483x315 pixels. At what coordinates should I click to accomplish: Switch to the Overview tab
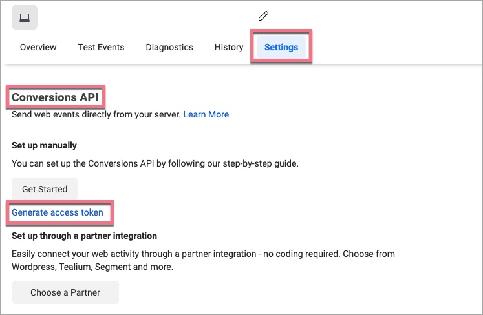[38, 47]
